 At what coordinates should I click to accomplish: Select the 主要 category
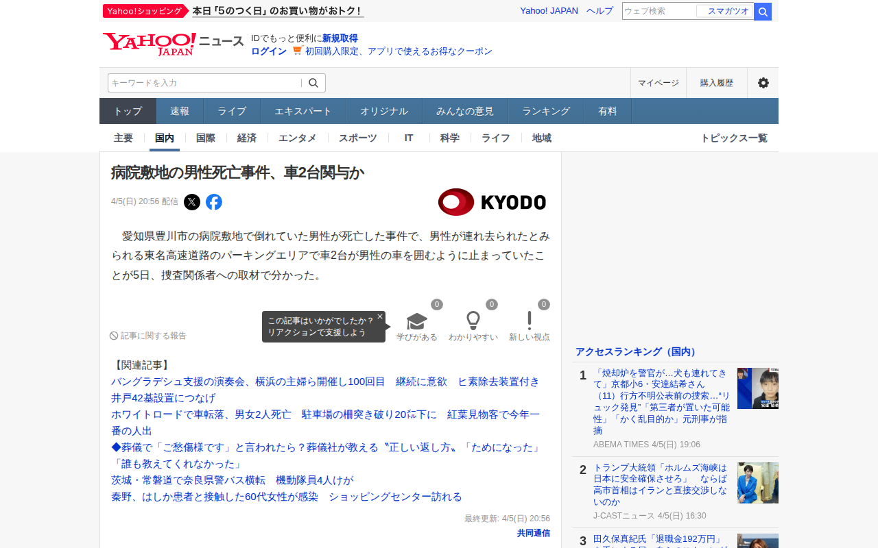[x=123, y=138]
